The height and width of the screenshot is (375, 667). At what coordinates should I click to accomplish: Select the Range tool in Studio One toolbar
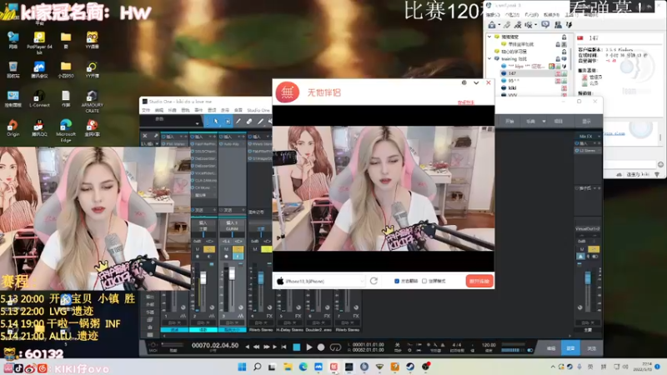pyautogui.click(x=228, y=122)
